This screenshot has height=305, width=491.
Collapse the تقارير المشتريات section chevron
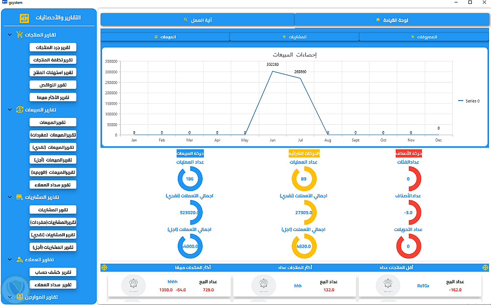click(10, 197)
